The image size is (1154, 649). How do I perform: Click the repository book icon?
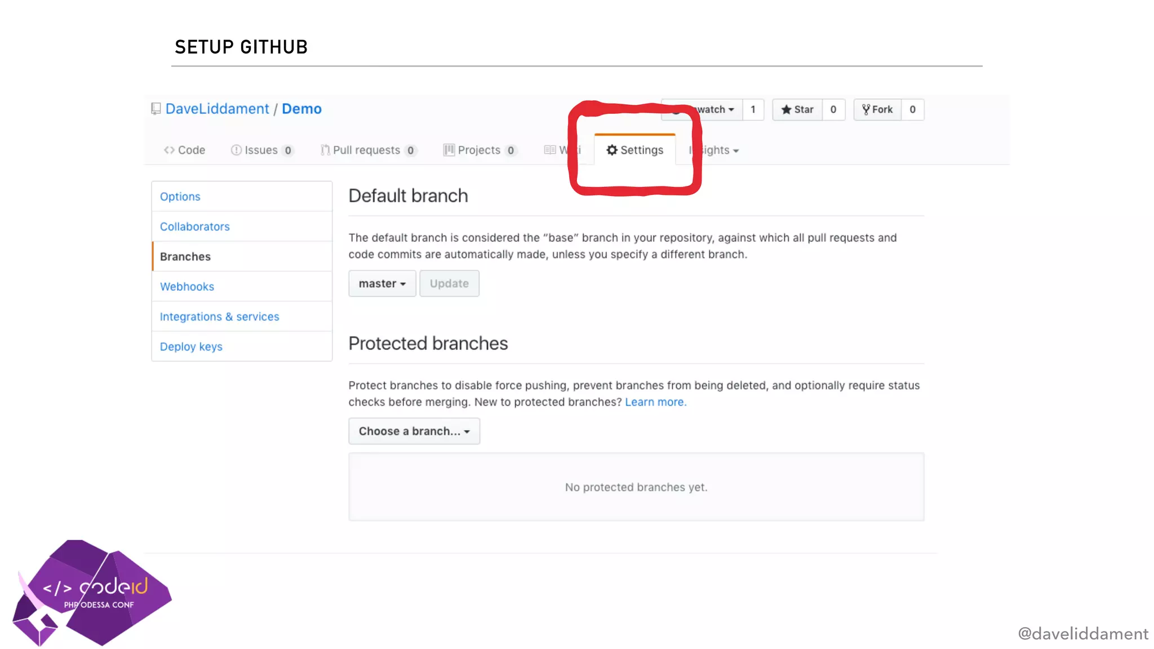156,109
